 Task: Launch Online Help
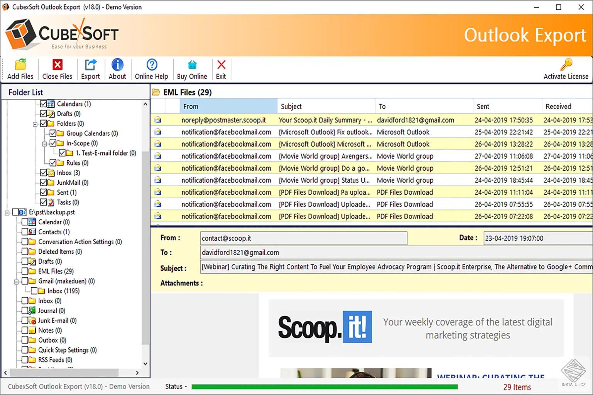(x=152, y=70)
